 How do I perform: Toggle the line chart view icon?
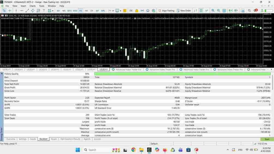click(207, 11)
